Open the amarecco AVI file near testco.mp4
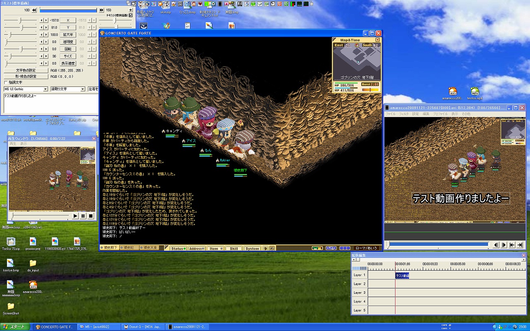530x331 pixels. [x=453, y=94]
